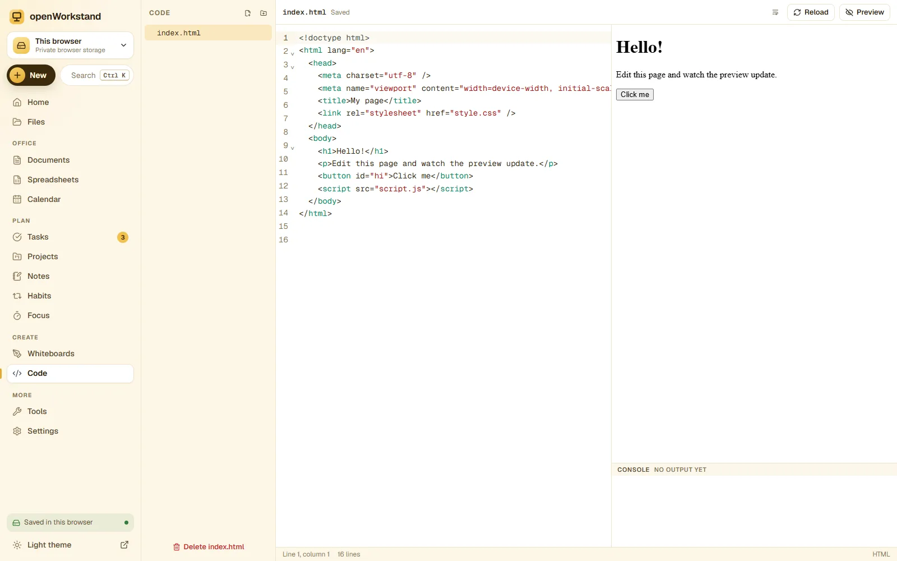Click the 16 lines status entry
Screen dimensions: 897x561
[349, 554]
